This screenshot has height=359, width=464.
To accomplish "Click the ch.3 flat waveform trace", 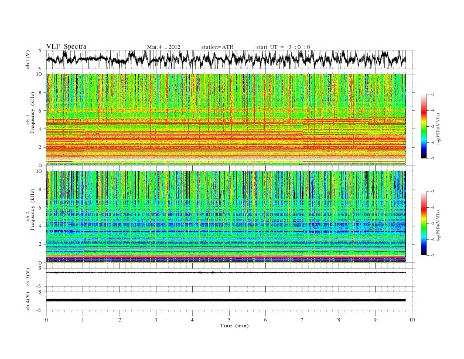I will [x=226, y=273].
